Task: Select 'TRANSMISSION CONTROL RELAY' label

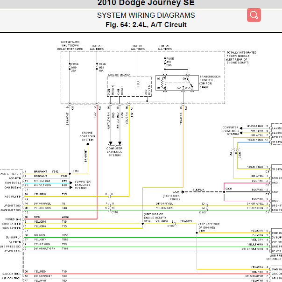Action: pyautogui.click(x=210, y=82)
